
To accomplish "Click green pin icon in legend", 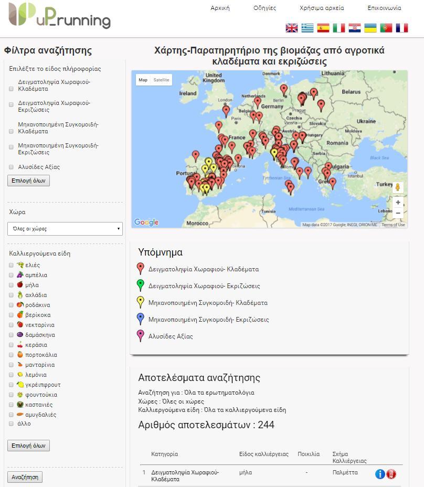I will pyautogui.click(x=141, y=285).
